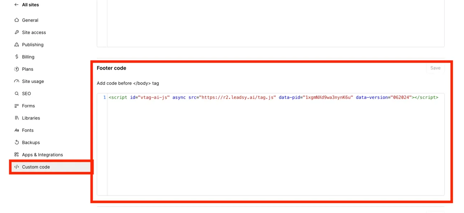Click the Site usage gauge icon
This screenshot has height=213, width=464.
point(17,81)
